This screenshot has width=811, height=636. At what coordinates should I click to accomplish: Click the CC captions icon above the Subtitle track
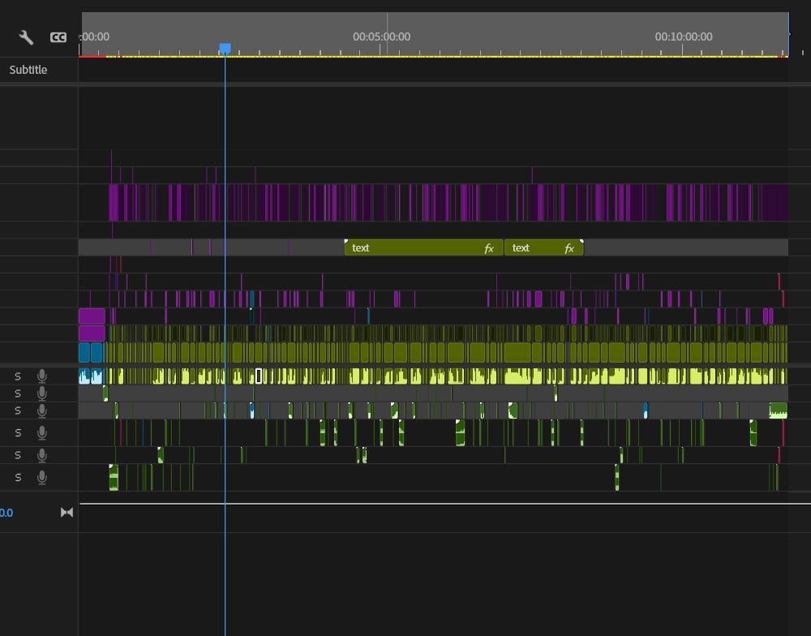(58, 37)
